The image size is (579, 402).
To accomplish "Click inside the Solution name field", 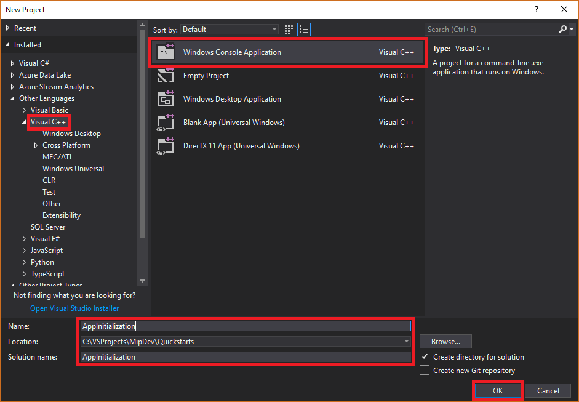I will [x=246, y=356].
